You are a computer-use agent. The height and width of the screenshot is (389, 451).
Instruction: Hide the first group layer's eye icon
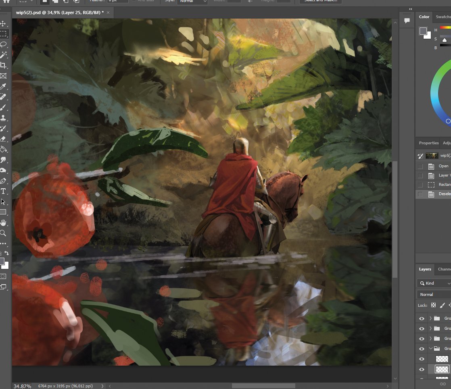(x=422, y=318)
